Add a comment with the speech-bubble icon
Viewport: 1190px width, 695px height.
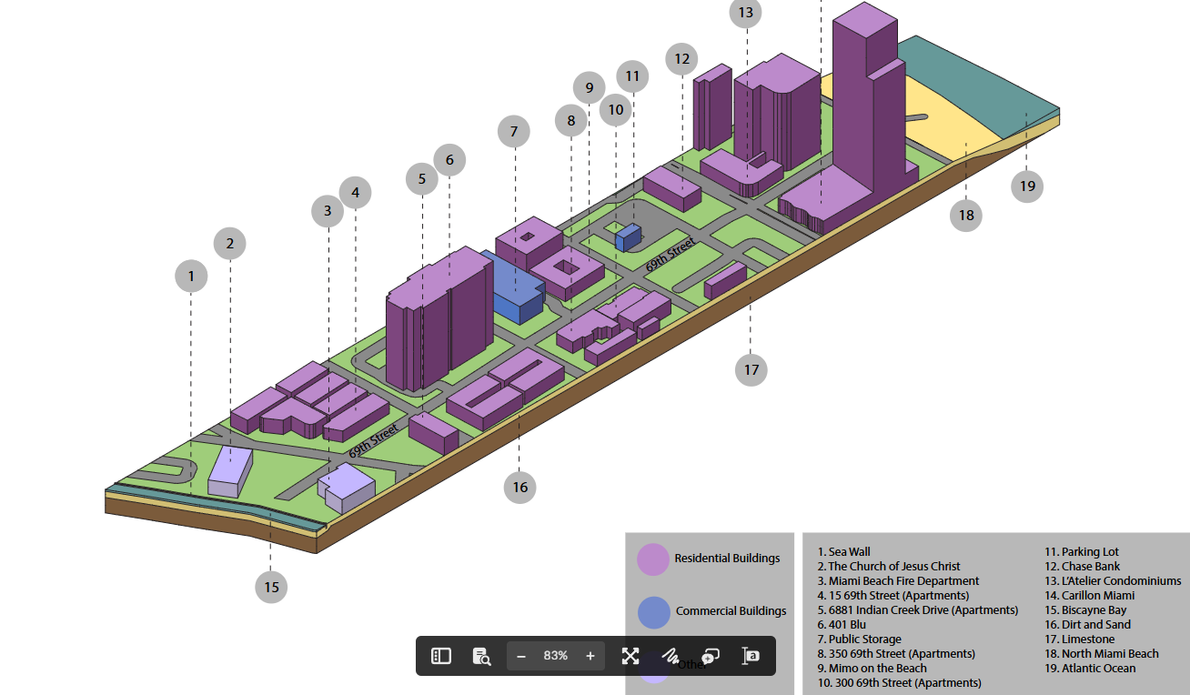coord(711,656)
